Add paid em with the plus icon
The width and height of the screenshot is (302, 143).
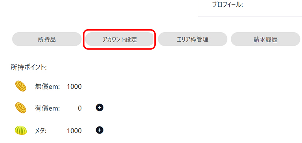[x=99, y=108]
